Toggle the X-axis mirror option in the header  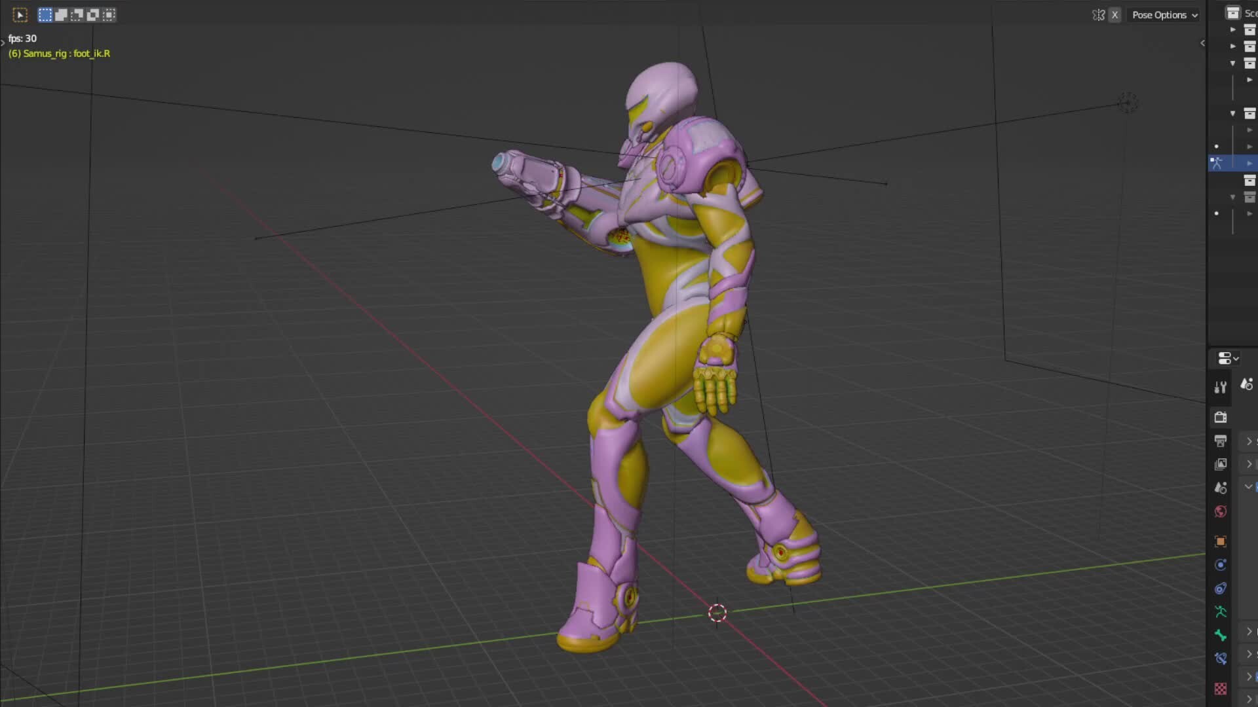point(1115,14)
